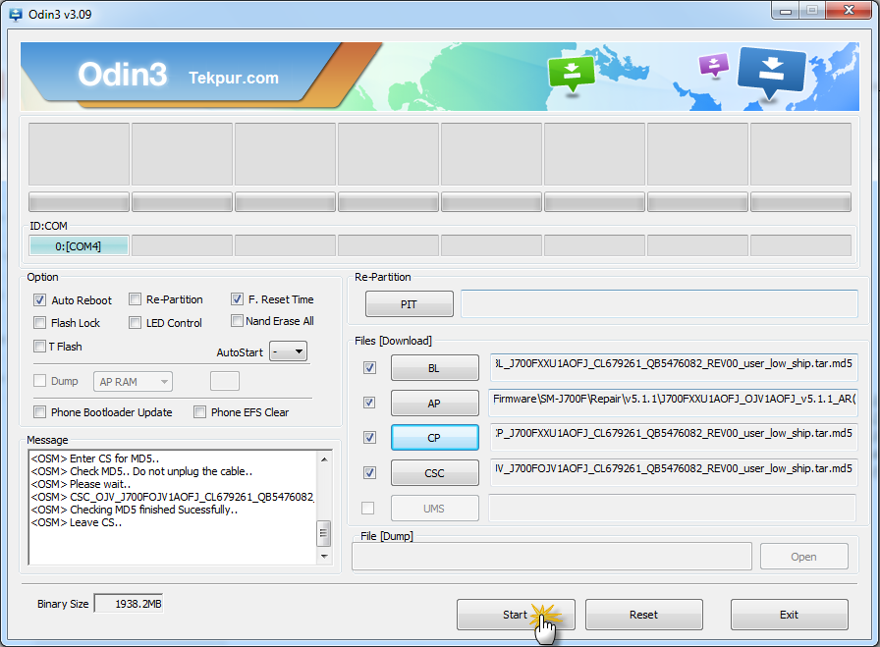The height and width of the screenshot is (647, 880).
Task: Click the AP file button
Action: pyautogui.click(x=434, y=403)
